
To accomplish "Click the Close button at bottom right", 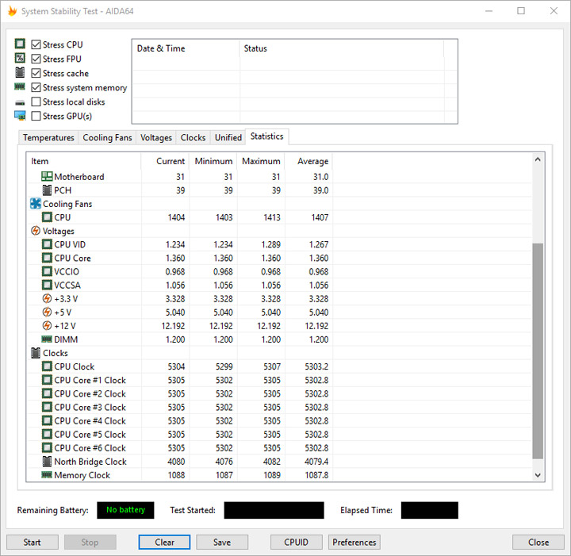I will pos(538,543).
